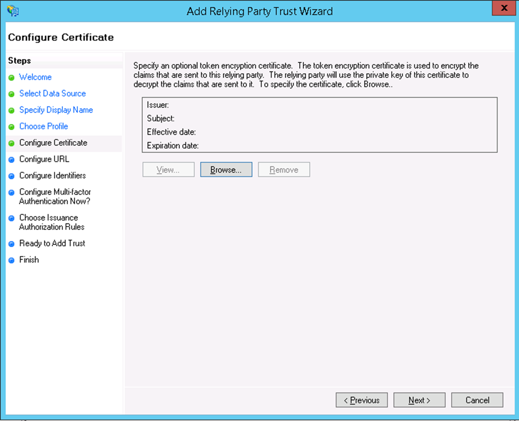
Task: Cancel the relying party trust wizard
Action: coord(477,400)
